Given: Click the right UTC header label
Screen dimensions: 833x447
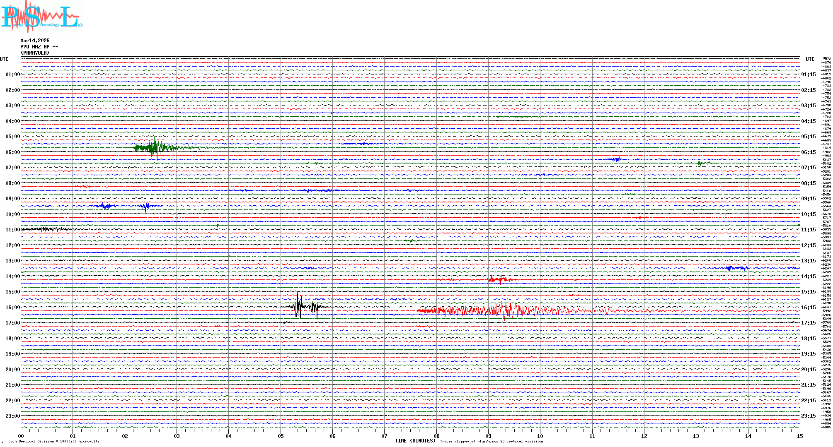Looking at the screenshot, I should (x=810, y=59).
